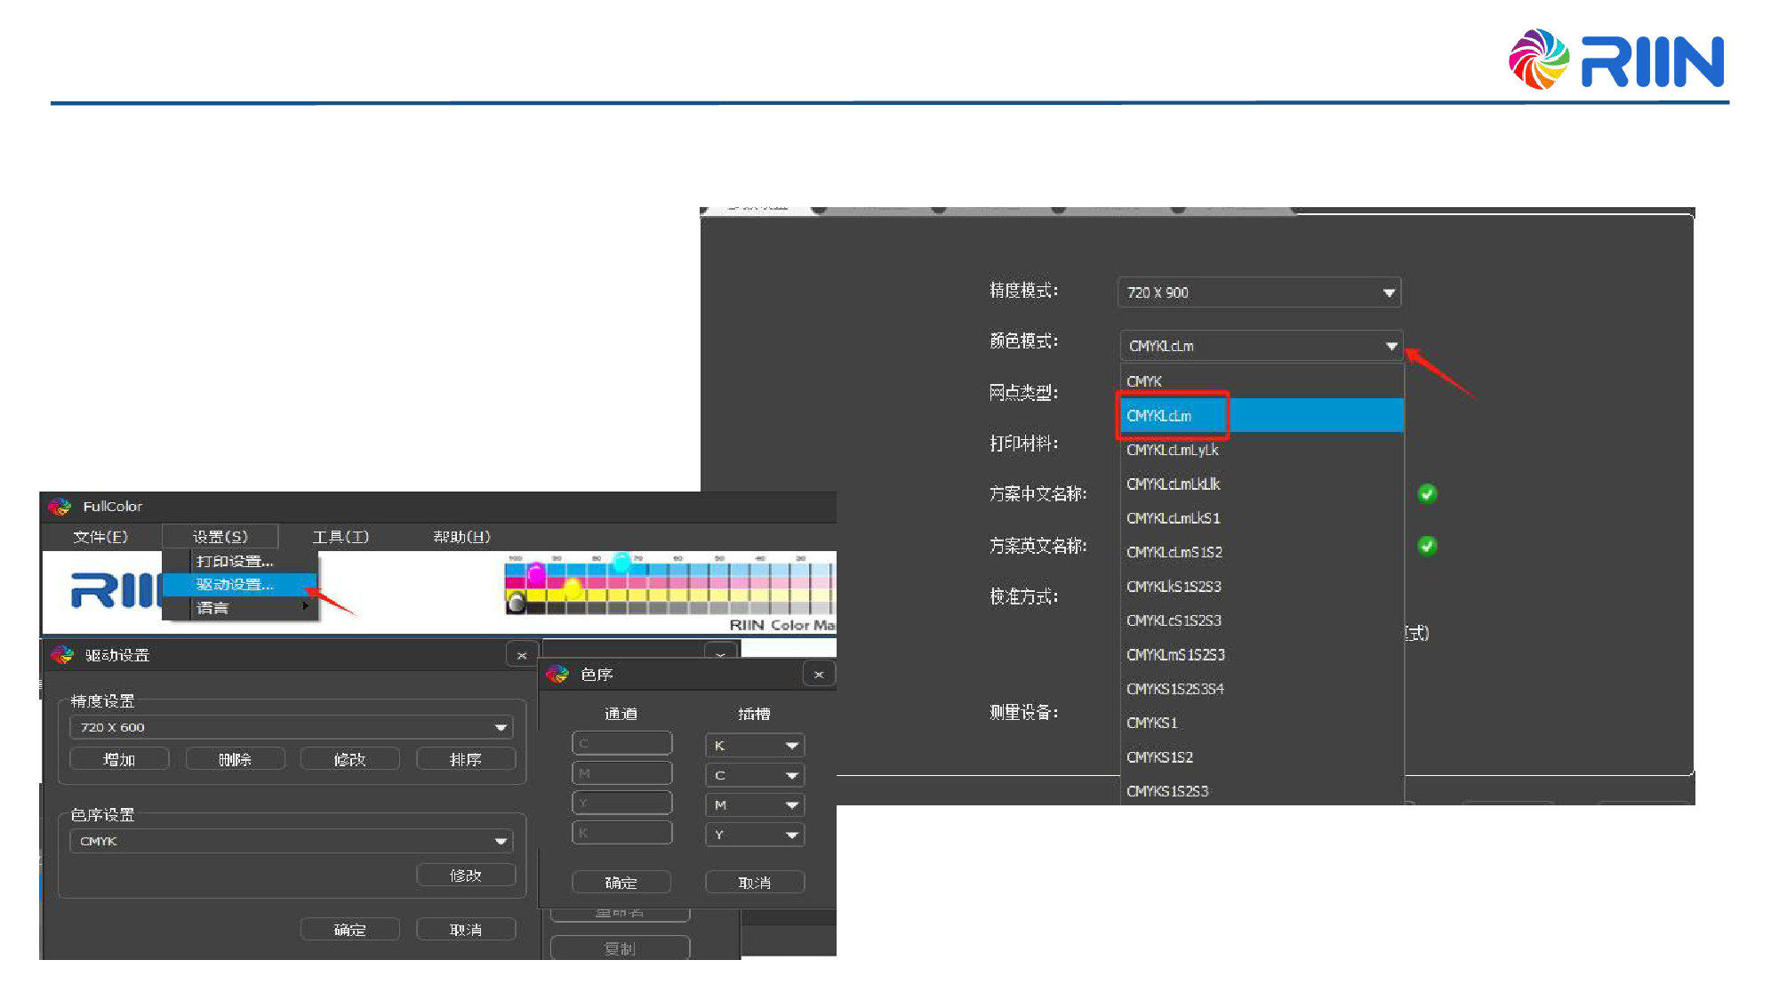Close the 色序 dialog

[x=819, y=675]
